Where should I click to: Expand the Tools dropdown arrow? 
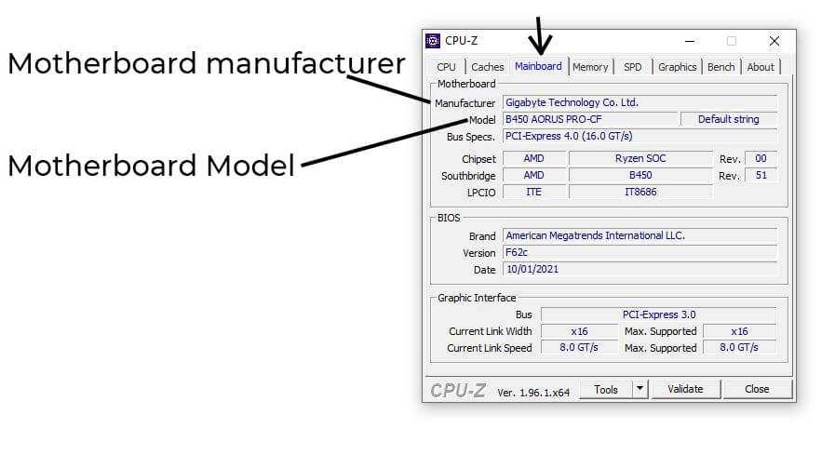pos(640,390)
